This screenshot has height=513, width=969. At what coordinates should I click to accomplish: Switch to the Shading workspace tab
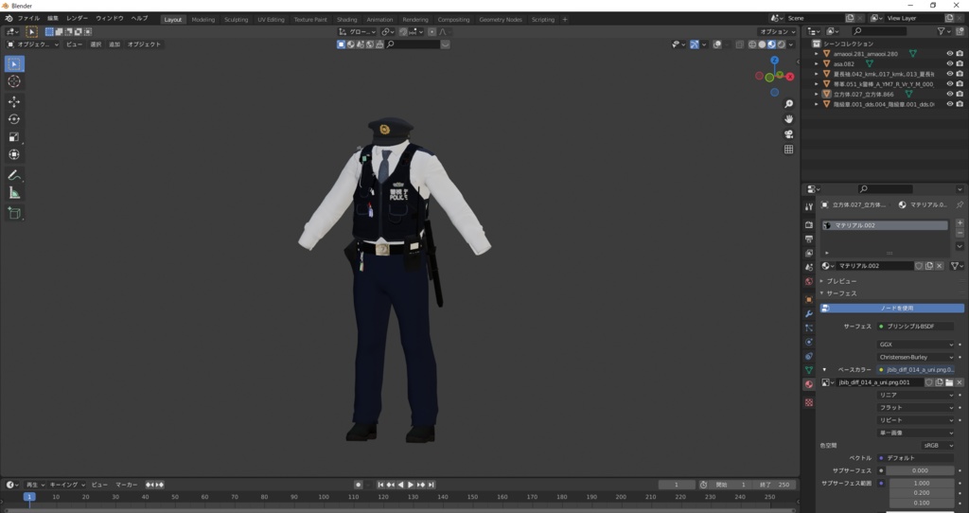[346, 19]
